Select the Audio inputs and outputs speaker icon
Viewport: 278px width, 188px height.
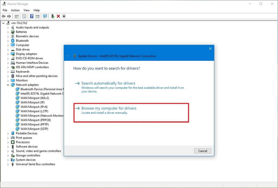coord(13,28)
